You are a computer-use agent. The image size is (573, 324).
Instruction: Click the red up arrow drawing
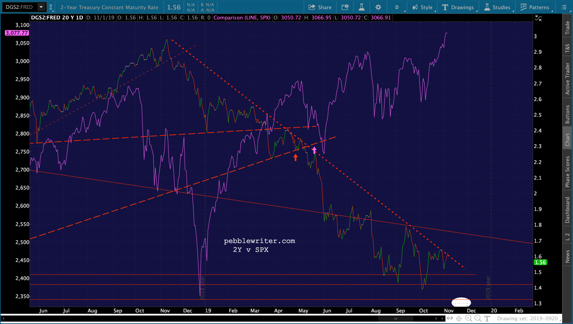pyautogui.click(x=295, y=158)
